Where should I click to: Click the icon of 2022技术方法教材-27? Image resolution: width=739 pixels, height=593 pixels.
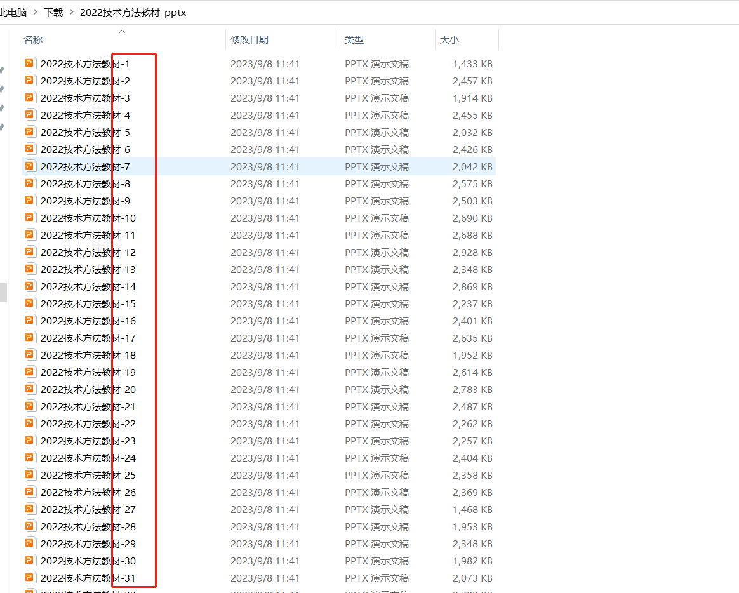[30, 509]
